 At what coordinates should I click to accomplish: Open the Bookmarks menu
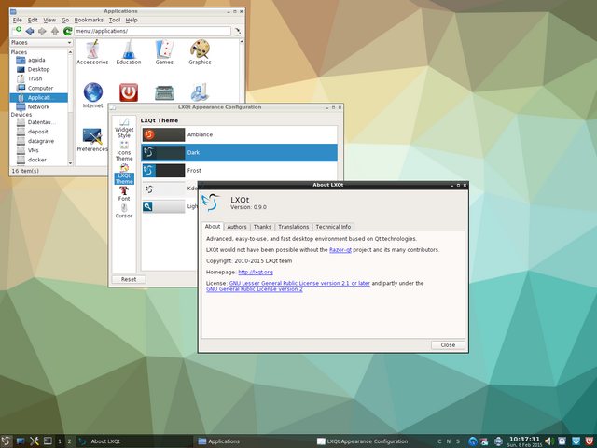(89, 20)
